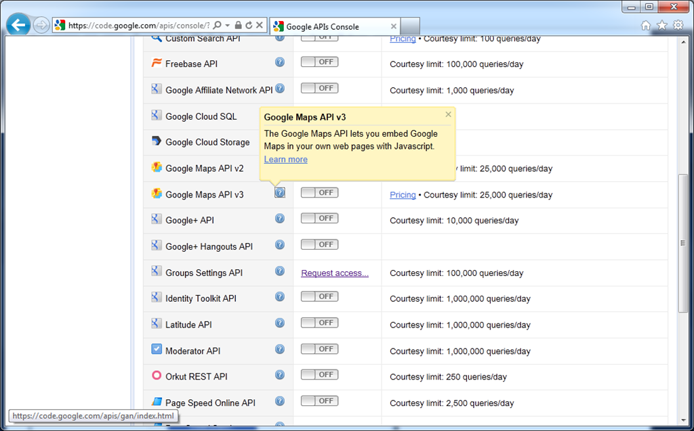Screen dimensions: 694x431
Task: Click the Moderator API checkmark icon
Action: (157, 349)
